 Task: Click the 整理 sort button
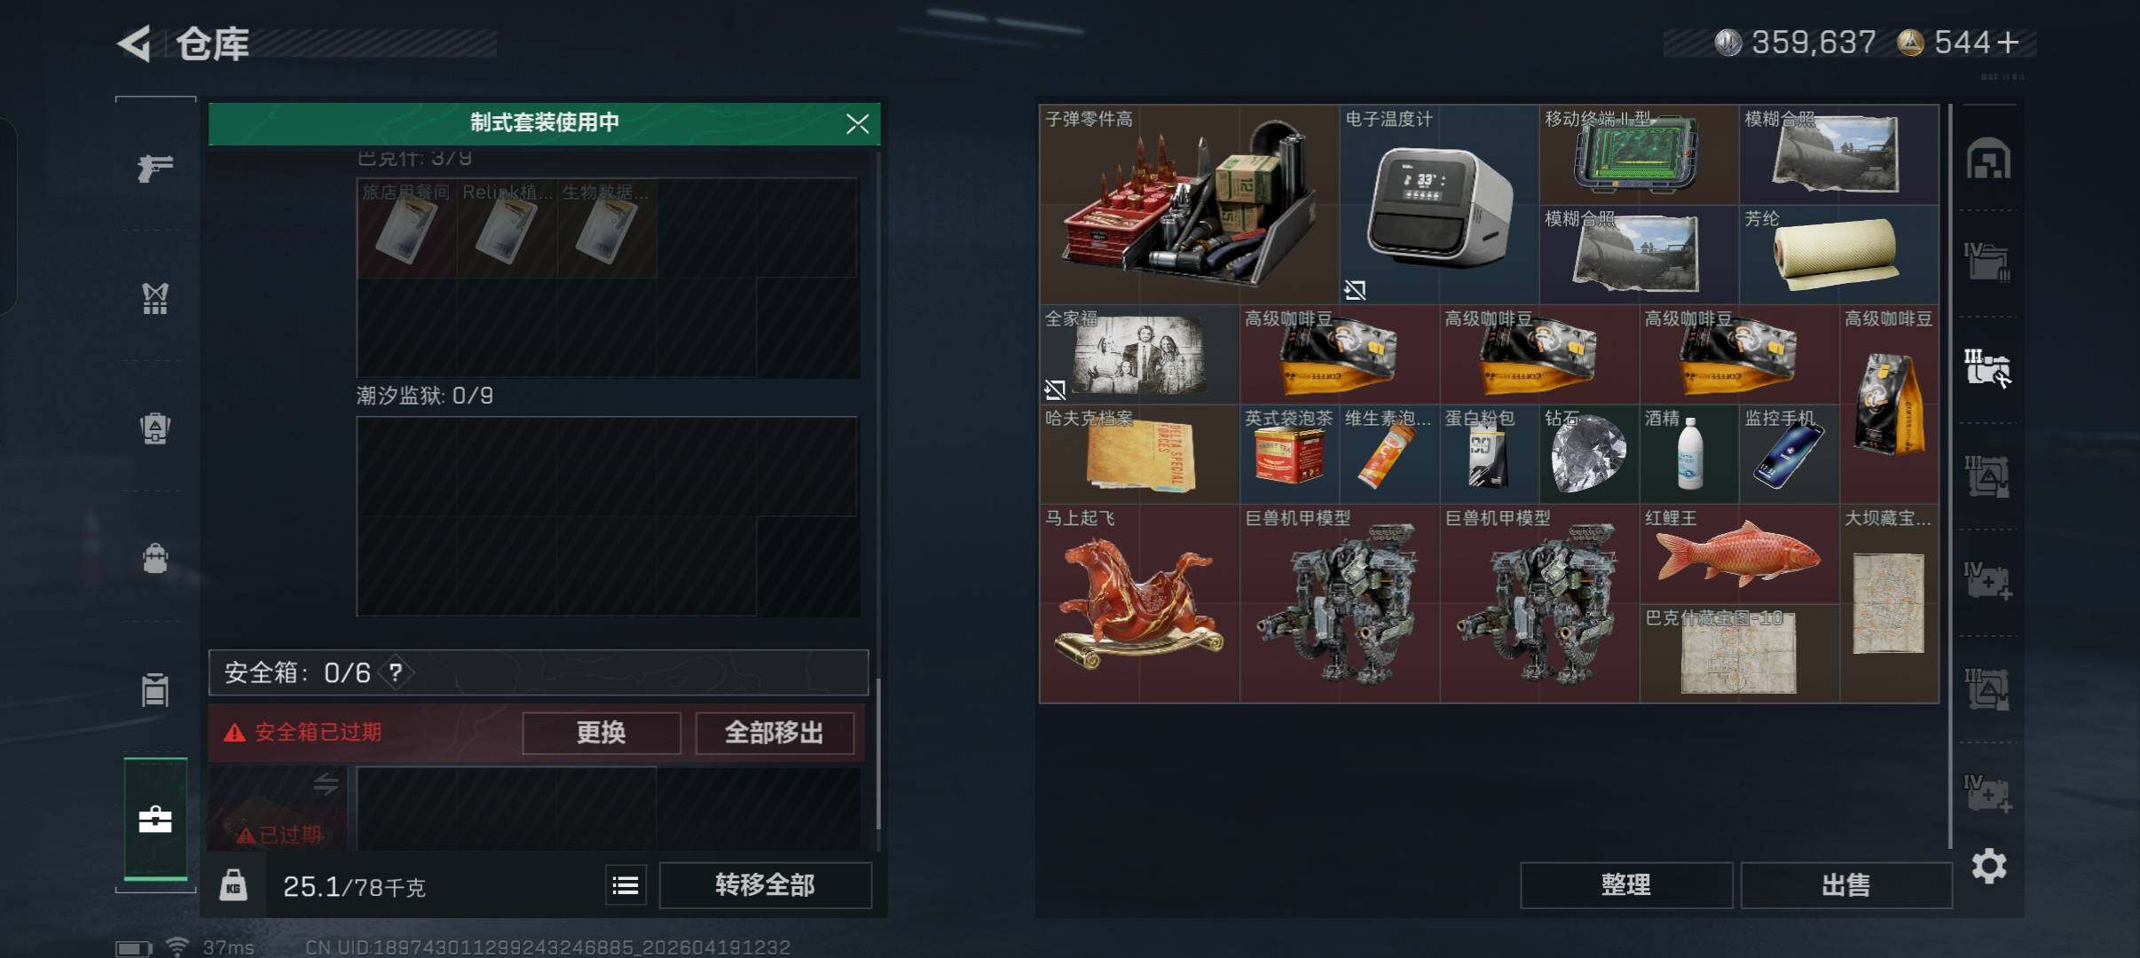click(x=1626, y=884)
